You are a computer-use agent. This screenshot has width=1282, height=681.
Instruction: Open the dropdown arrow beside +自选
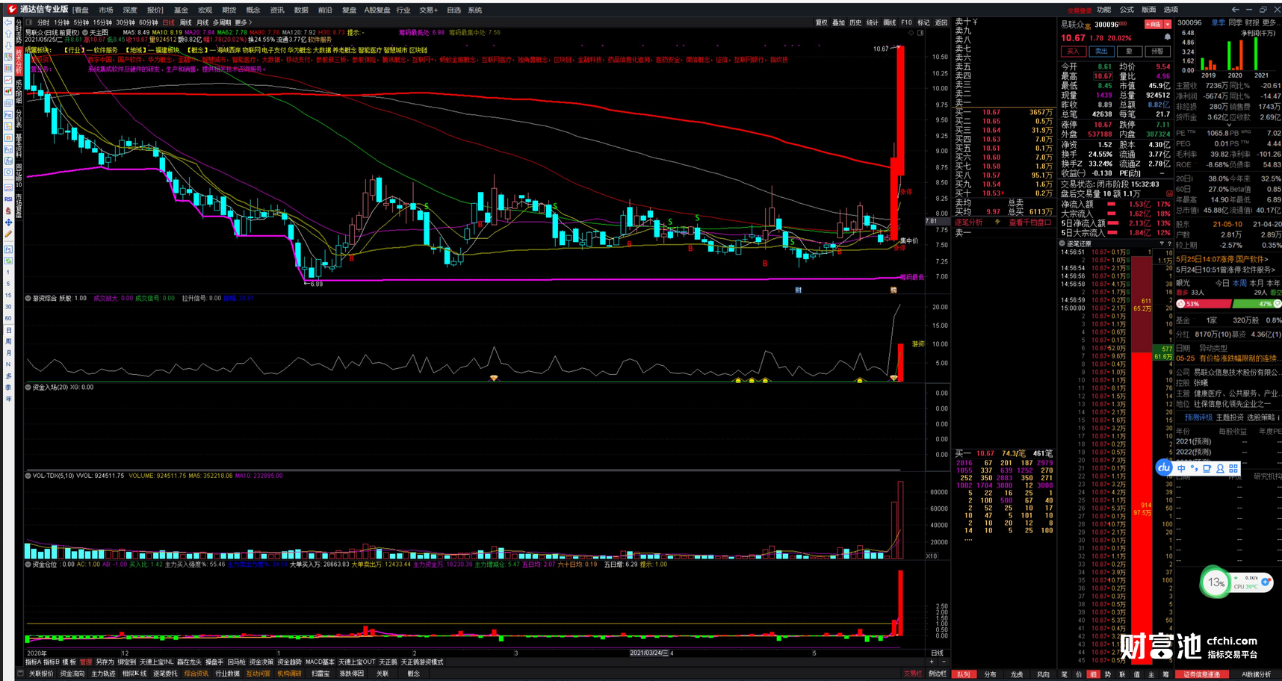1168,25
